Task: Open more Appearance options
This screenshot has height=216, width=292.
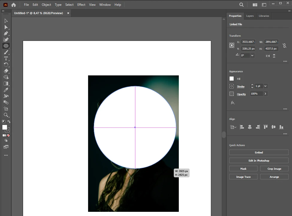Action: click(x=285, y=109)
